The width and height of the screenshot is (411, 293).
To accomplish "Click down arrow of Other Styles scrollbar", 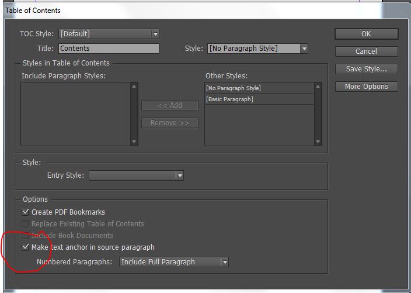I will (318, 142).
